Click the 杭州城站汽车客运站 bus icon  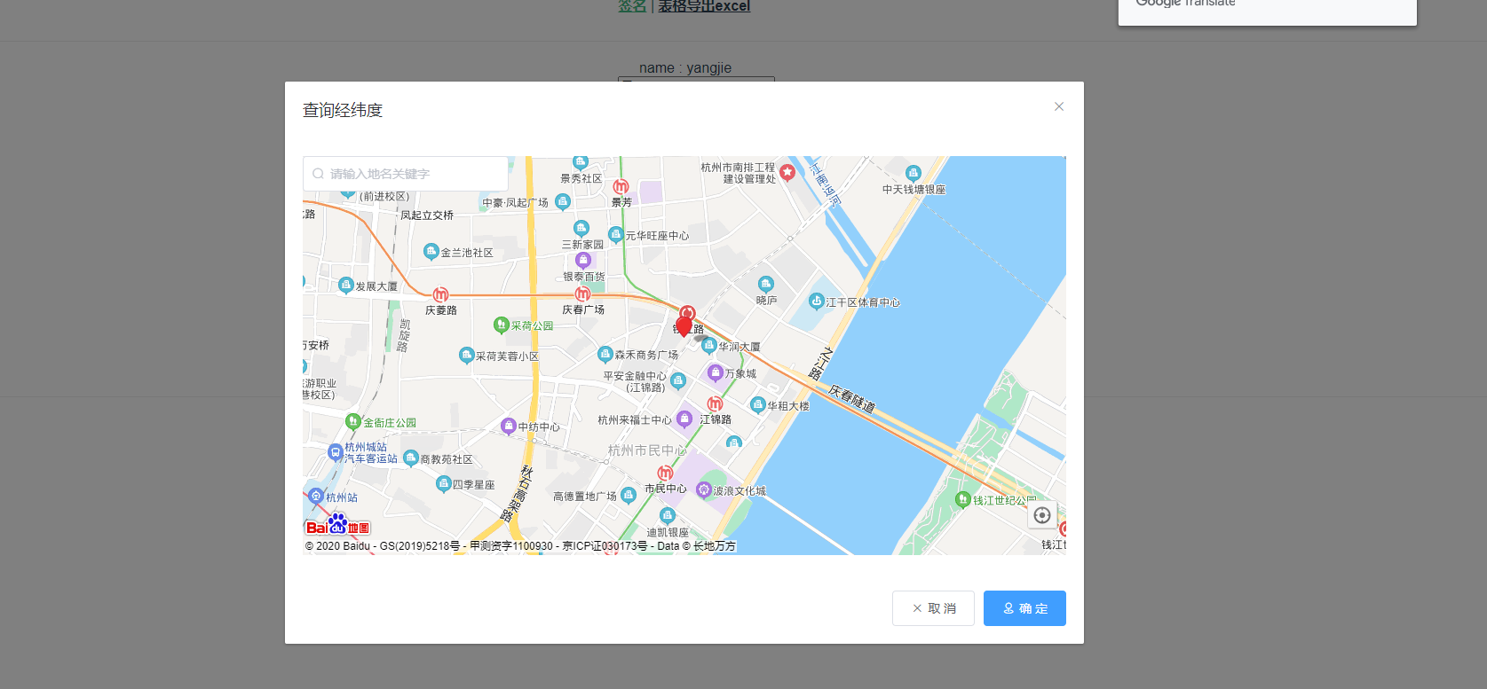click(336, 452)
